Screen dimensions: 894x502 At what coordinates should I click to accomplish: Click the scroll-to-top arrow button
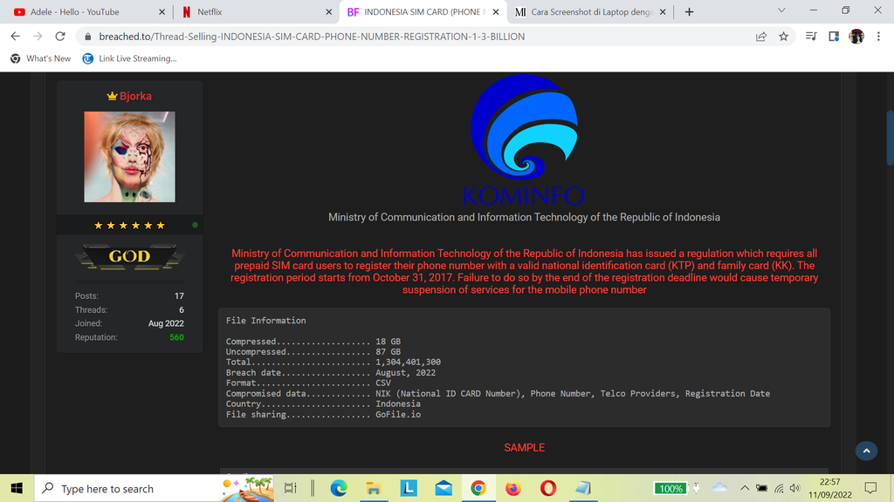865,451
